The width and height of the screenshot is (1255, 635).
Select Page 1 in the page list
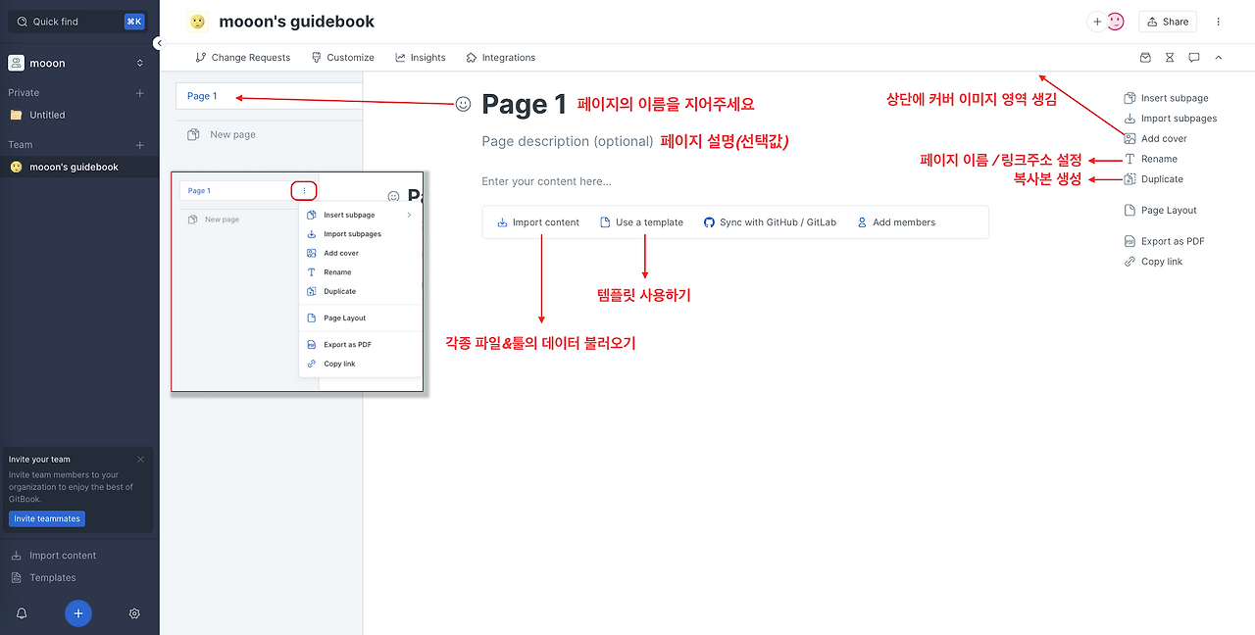click(270, 96)
